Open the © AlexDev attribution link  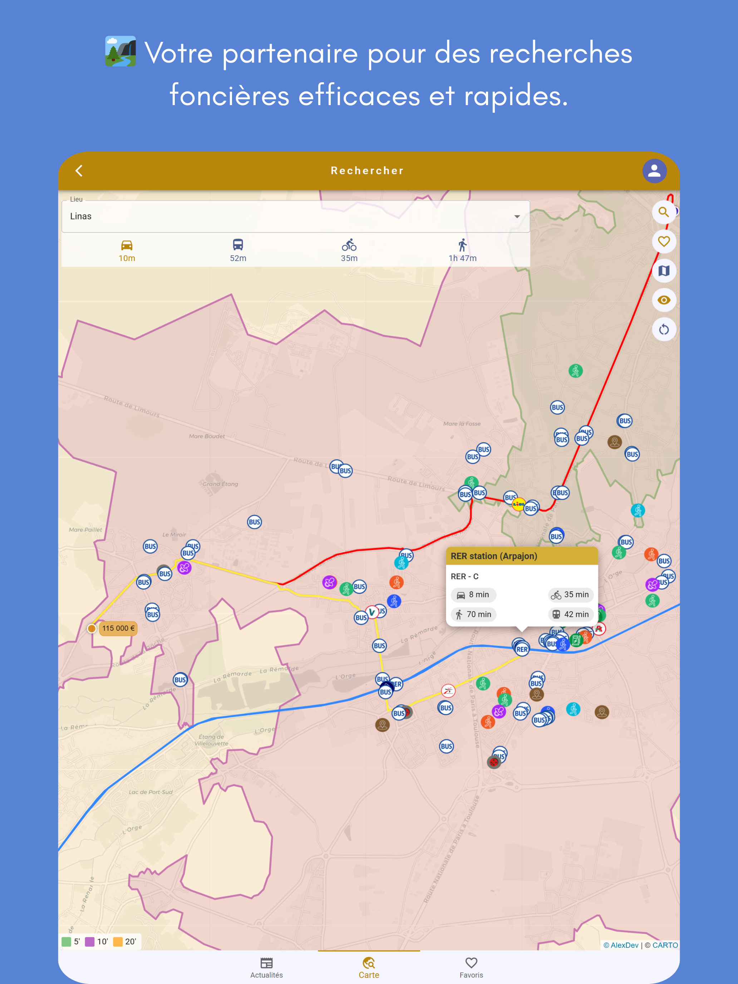click(621, 945)
